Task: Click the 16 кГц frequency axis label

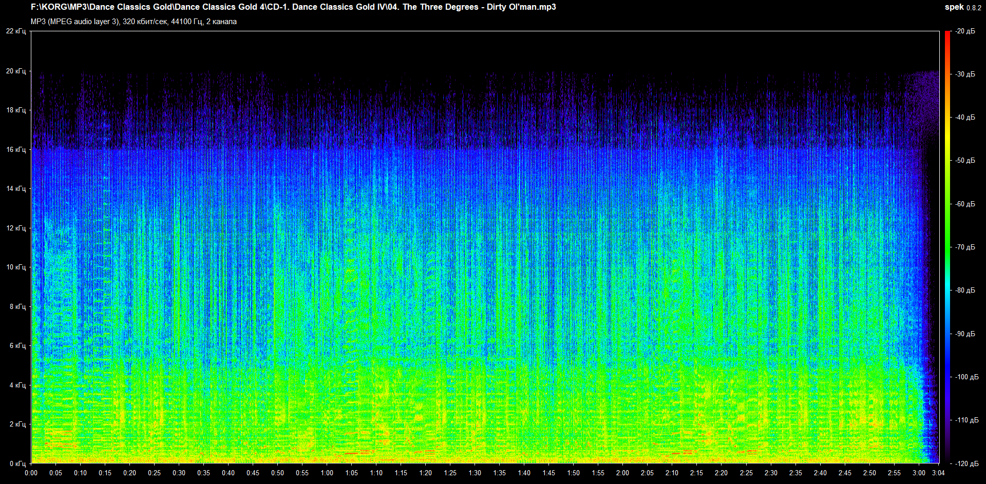Action: tap(16, 149)
